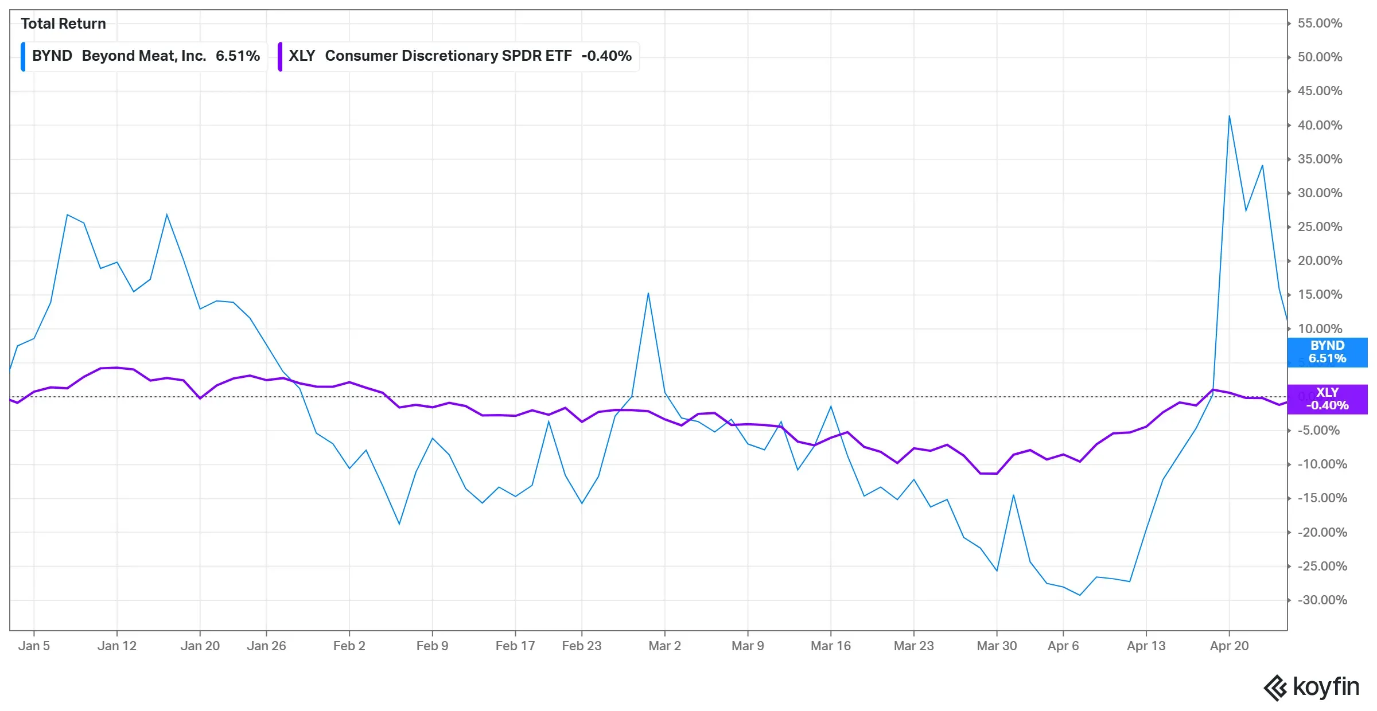Click the Apr 6 date label
Screen dimensions: 1377x711
click(x=1063, y=646)
